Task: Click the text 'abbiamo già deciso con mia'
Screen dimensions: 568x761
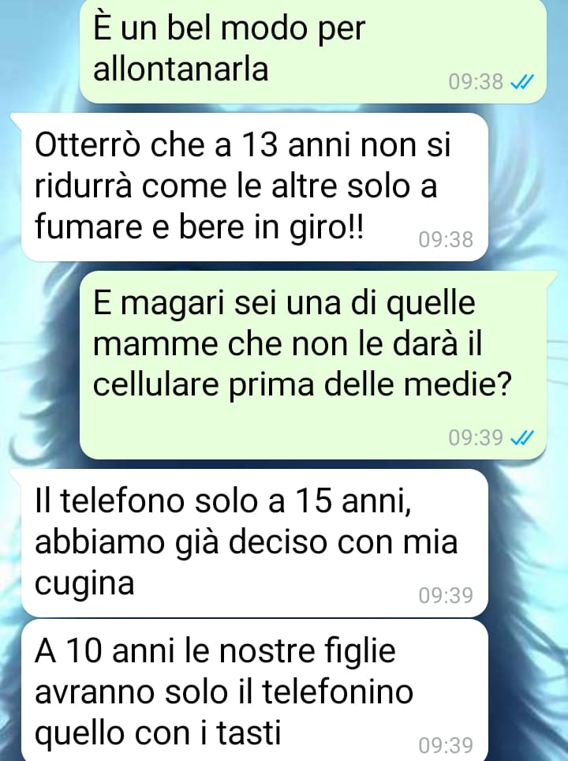Action: click(x=246, y=542)
